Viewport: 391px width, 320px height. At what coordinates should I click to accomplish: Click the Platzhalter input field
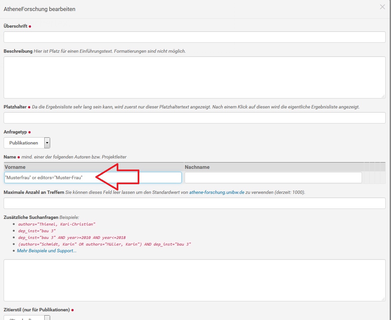tap(195, 118)
